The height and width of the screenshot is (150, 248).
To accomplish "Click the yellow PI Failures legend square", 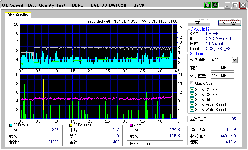I will coord(70,125).
